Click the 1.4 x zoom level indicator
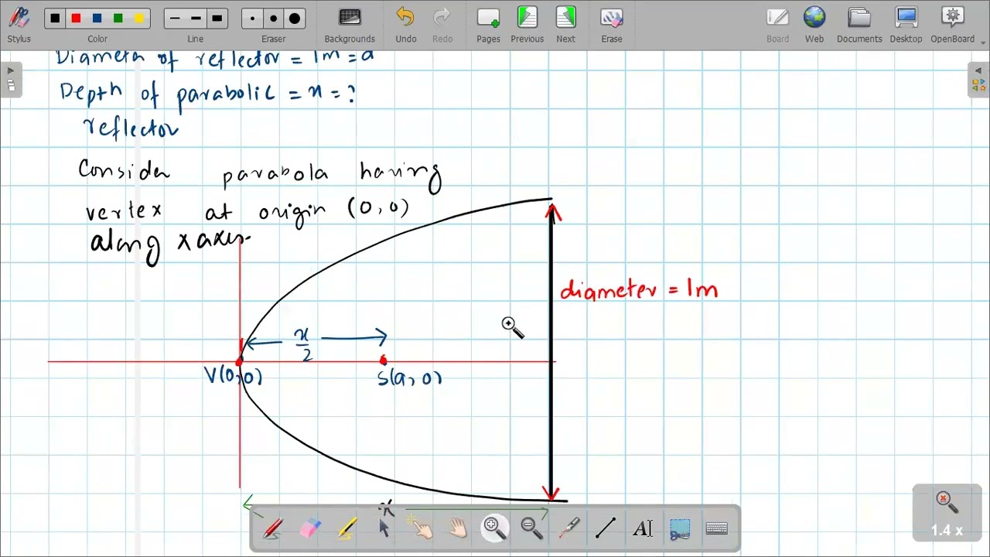This screenshot has width=990, height=557. point(947,531)
